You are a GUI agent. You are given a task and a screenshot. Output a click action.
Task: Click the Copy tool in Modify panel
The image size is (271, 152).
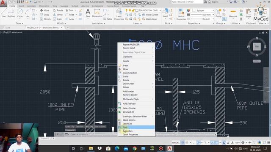point(44,15)
